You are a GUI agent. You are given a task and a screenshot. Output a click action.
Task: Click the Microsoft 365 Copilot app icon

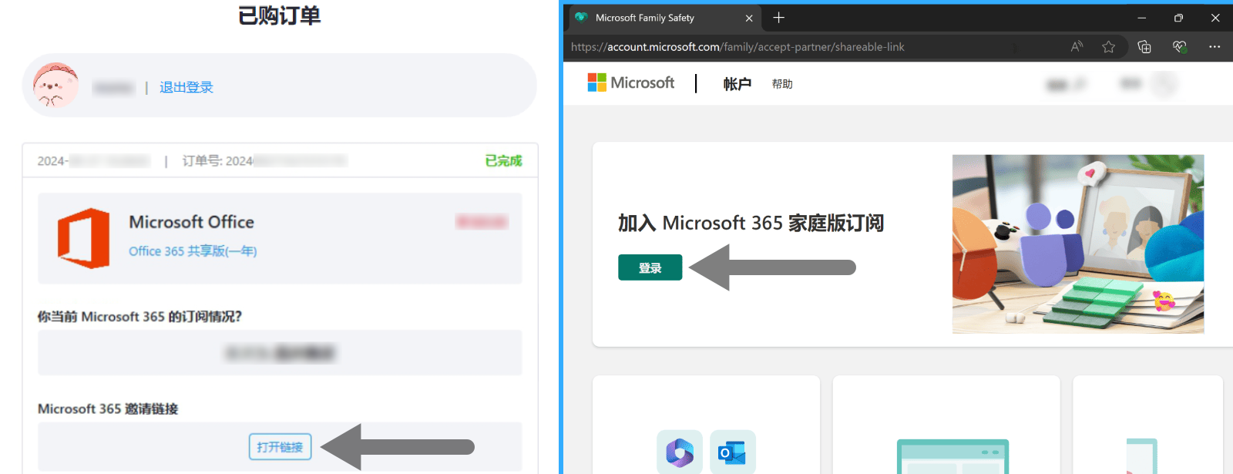click(x=680, y=452)
